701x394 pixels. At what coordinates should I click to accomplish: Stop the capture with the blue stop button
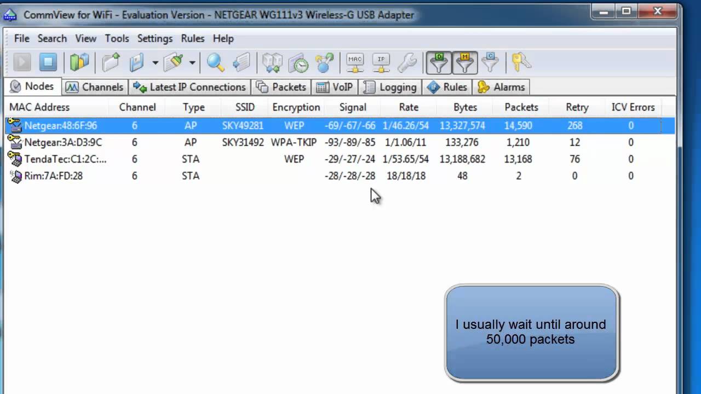point(48,62)
